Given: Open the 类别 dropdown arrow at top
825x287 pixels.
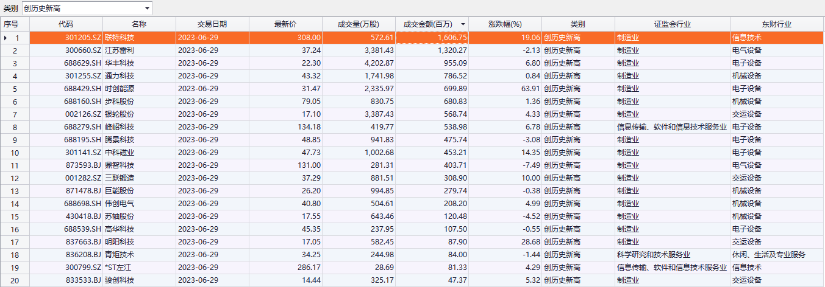Looking at the screenshot, I should click(147, 9).
